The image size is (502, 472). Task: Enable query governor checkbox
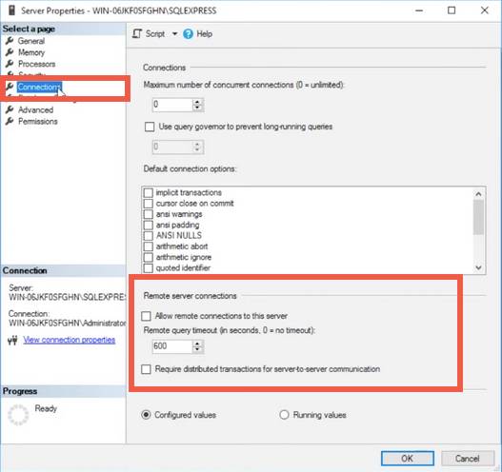point(150,127)
